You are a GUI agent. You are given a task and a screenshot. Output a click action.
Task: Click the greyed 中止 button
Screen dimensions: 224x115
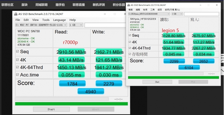coord(193,82)
